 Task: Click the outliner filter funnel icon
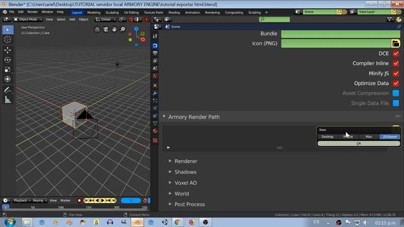[x=390, y=20]
